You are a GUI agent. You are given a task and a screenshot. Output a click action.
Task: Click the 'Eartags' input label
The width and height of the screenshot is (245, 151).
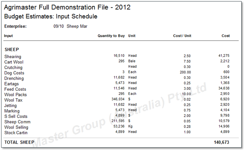pyautogui.click(x=12, y=84)
